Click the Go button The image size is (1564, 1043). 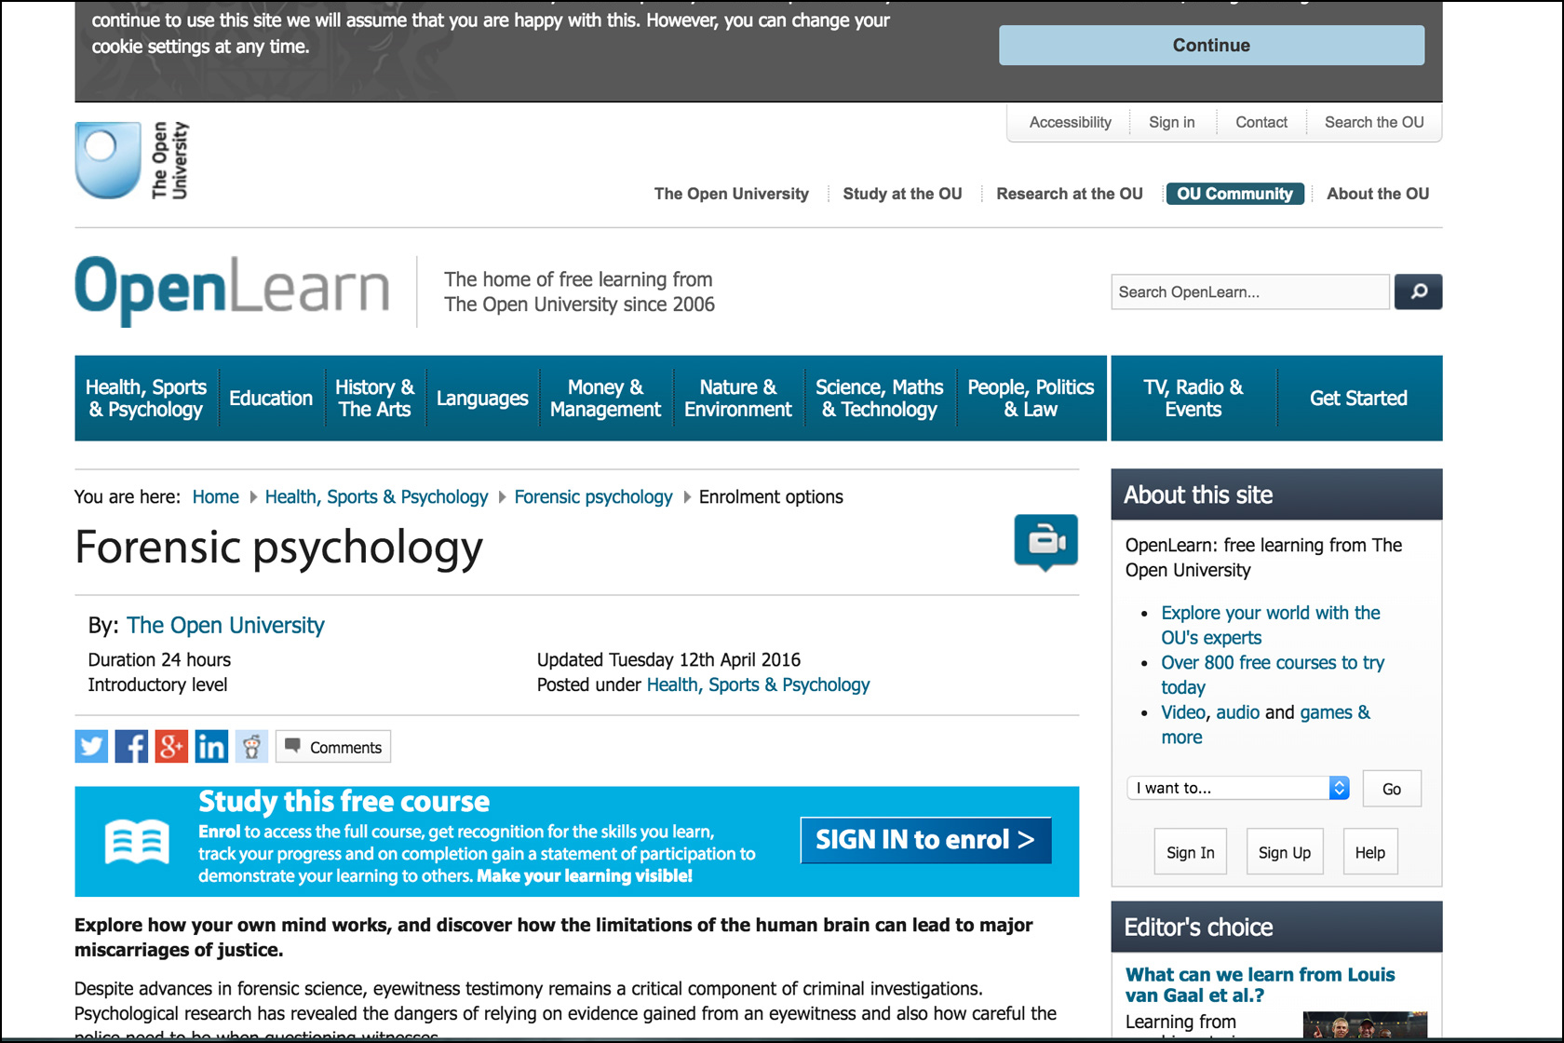1392,789
